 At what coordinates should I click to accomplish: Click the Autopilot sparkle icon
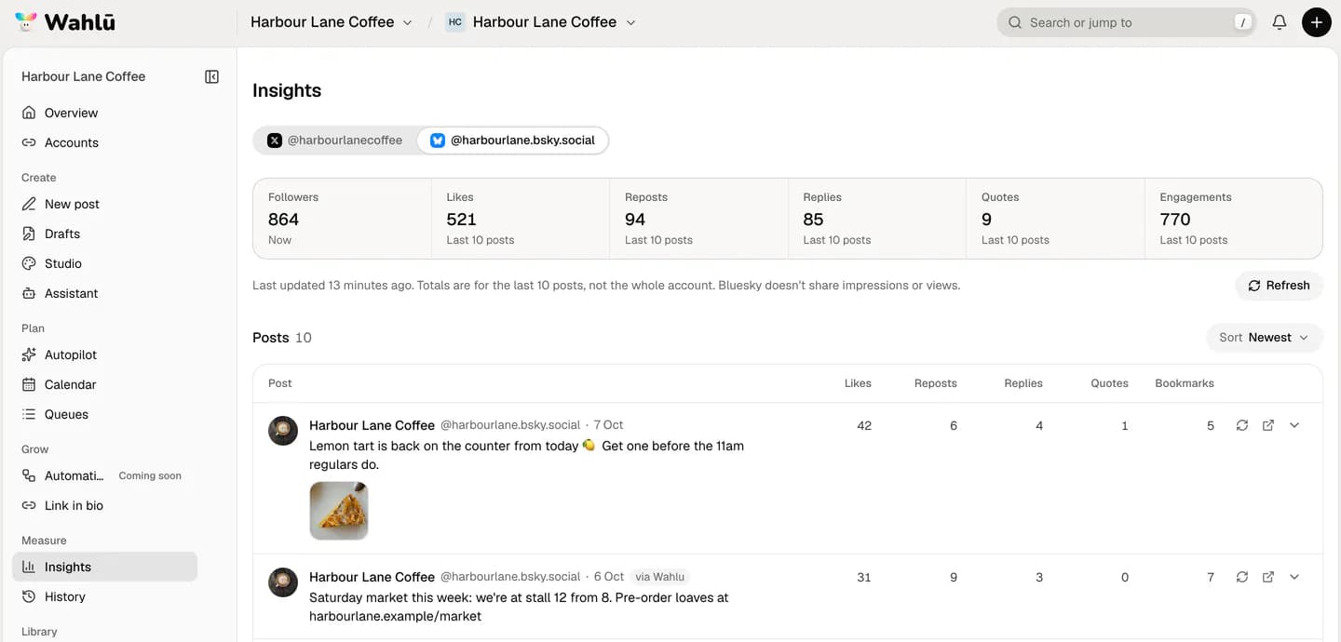tap(29, 354)
